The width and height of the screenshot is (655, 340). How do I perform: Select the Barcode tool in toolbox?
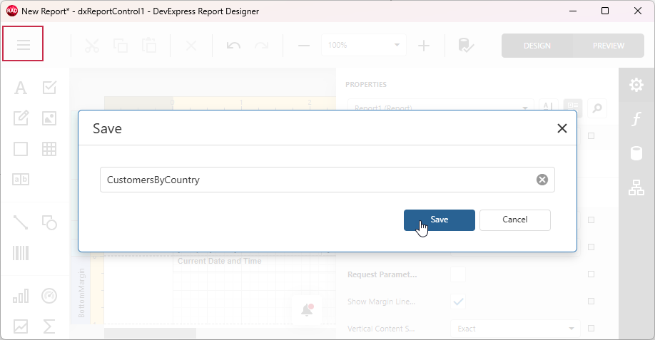point(21,253)
